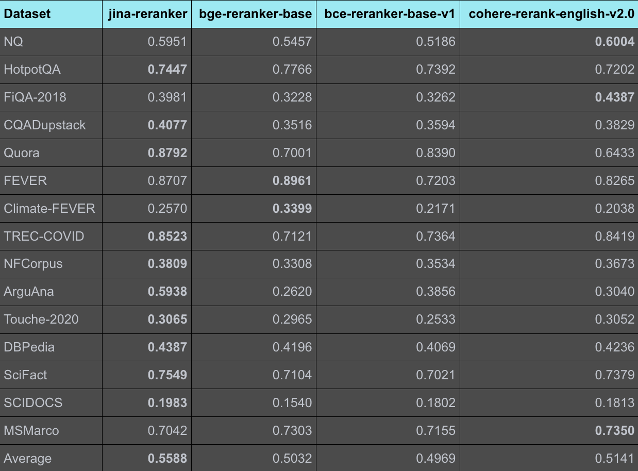Select the NQ value 0.5186
The width and height of the screenshot is (638, 471).
pyautogui.click(x=436, y=42)
